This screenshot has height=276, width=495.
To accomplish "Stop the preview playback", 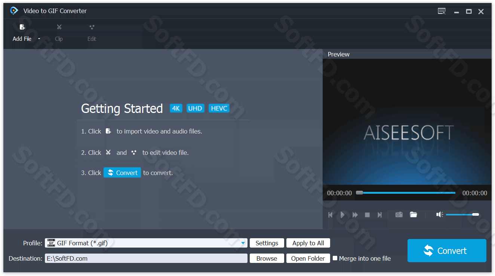I will tap(368, 215).
